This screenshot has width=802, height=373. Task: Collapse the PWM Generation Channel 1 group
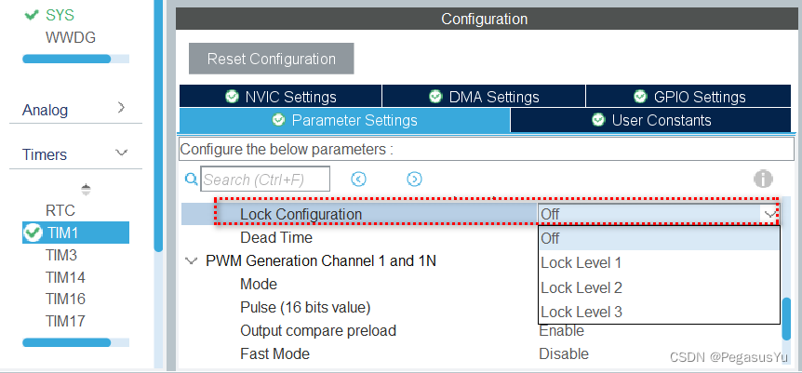click(x=192, y=261)
